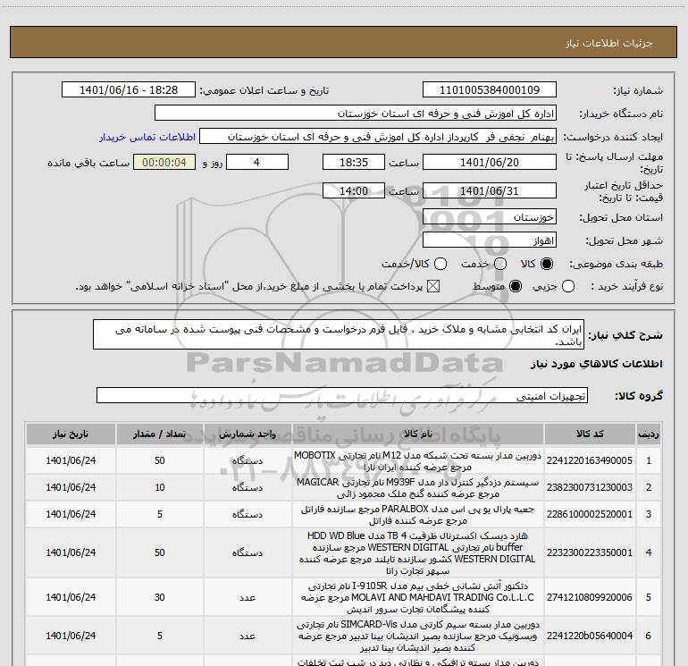The width and height of the screenshot is (688, 666).
Task: Click the announcement date field 1401/06/16 - 18:28
Action: click(x=129, y=89)
